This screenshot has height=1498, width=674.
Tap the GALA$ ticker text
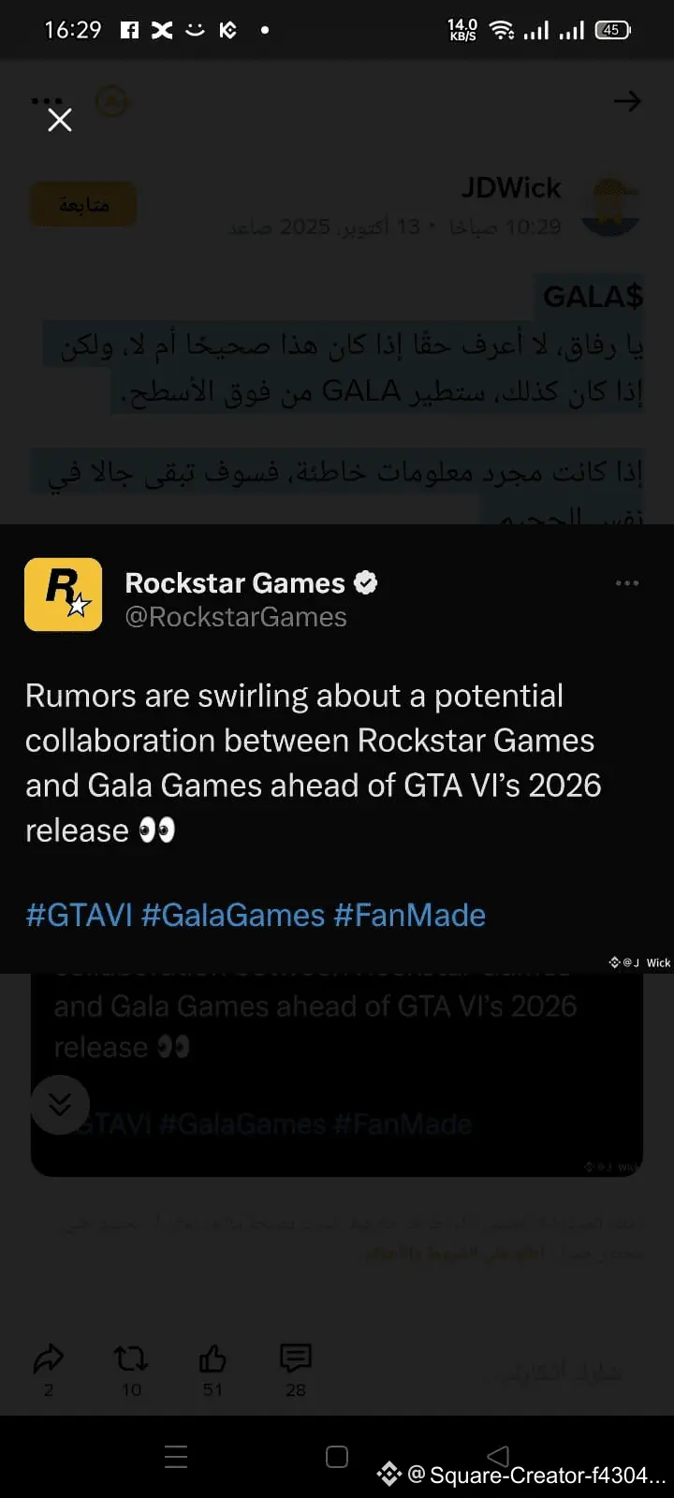(593, 296)
